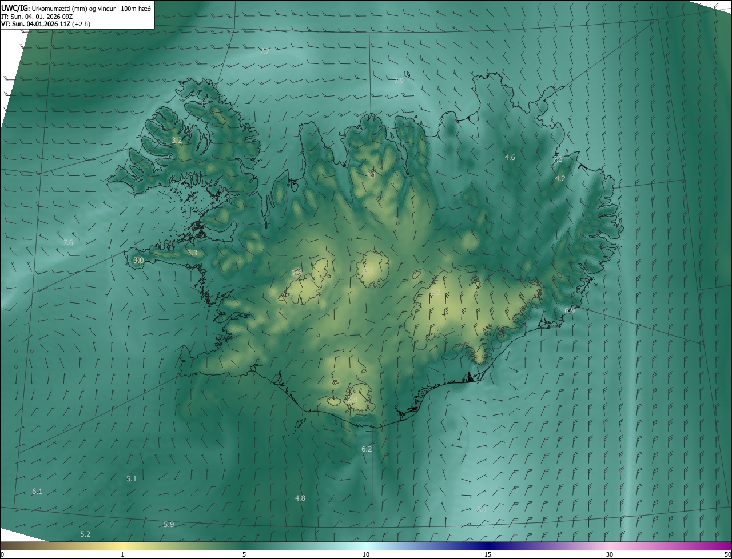Screen dimensions: 732x559
Task: Click the 'IT: Sun. 04. 01. 2026 09Z' line
Action: (37, 16)
